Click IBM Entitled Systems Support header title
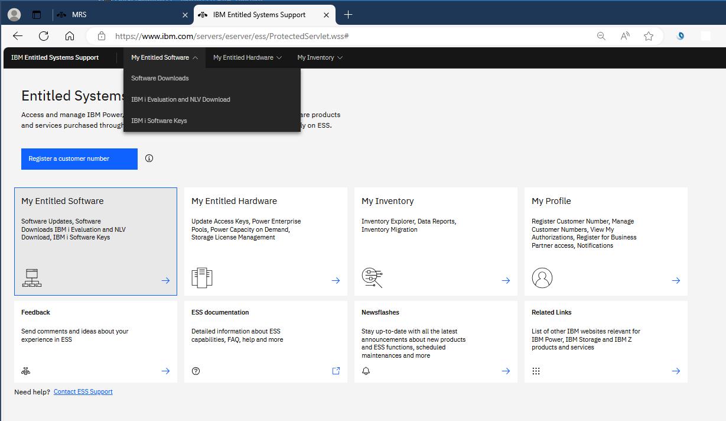726x421 pixels. (55, 57)
